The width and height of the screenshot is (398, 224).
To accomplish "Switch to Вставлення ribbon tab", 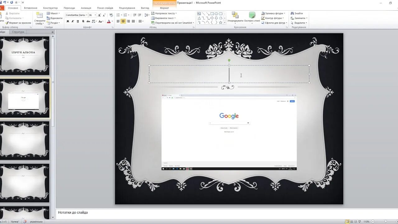I will pos(30,8).
